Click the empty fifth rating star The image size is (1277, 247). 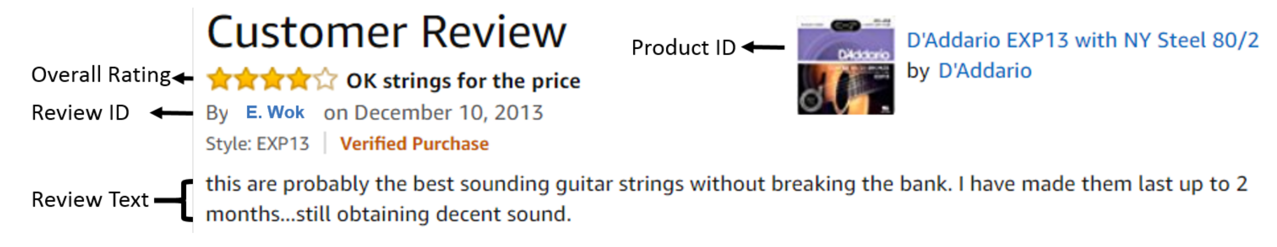coord(325,80)
